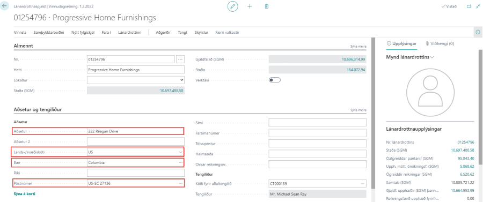The height and width of the screenshot is (202, 483).
Task: Click Sýna meira in Almennt section
Action: [358, 47]
